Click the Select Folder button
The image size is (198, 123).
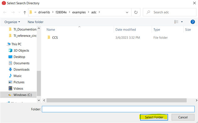154,117
